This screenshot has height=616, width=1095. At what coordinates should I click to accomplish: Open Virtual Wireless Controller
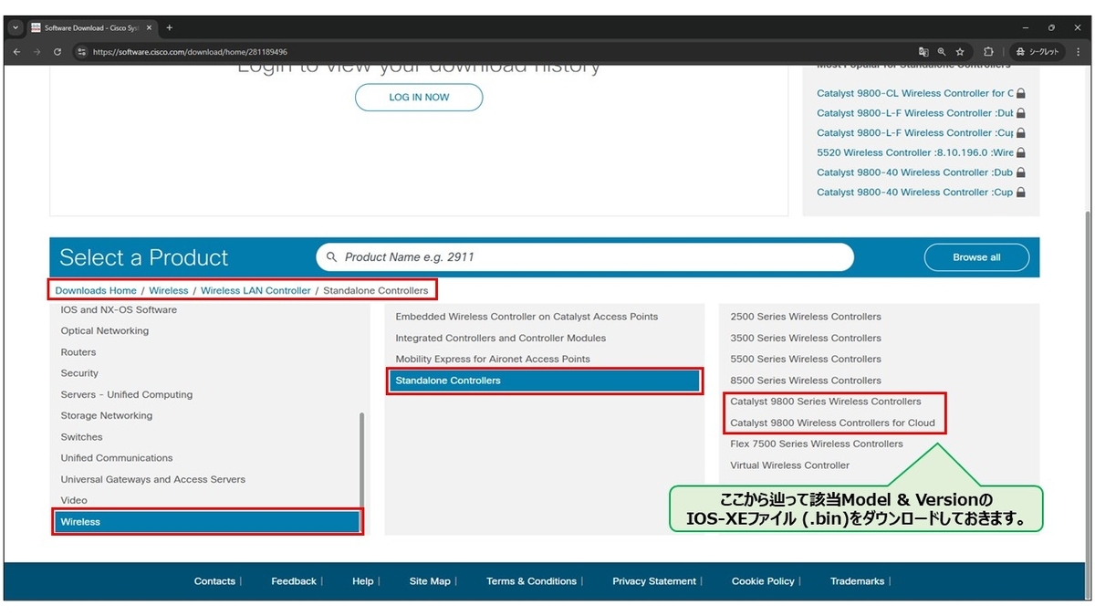(x=789, y=465)
